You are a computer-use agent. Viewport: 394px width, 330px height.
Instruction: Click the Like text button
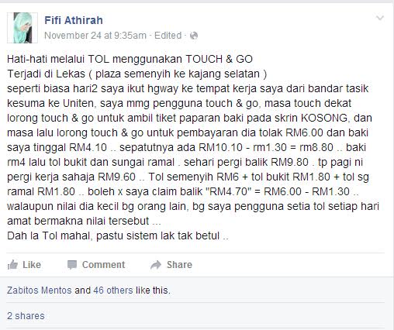click(x=32, y=265)
